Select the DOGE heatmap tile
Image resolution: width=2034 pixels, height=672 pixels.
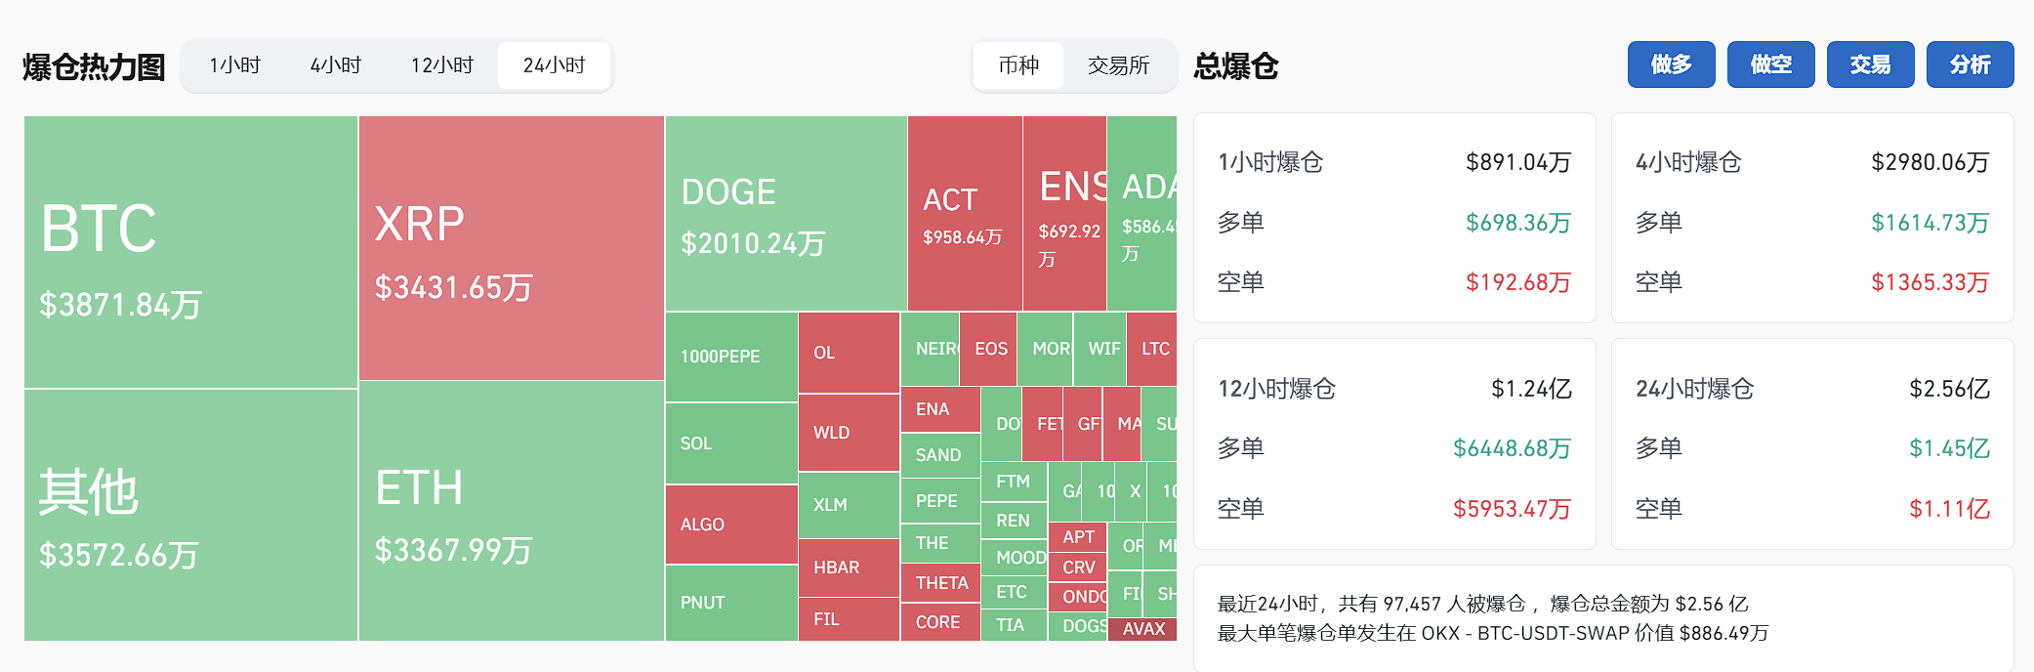[786, 213]
